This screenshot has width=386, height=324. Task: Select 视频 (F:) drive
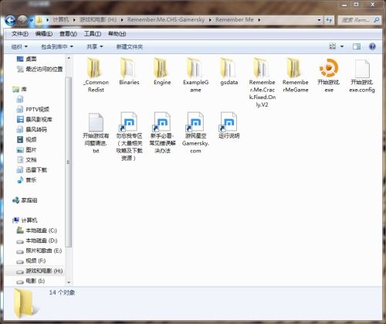tap(31, 261)
